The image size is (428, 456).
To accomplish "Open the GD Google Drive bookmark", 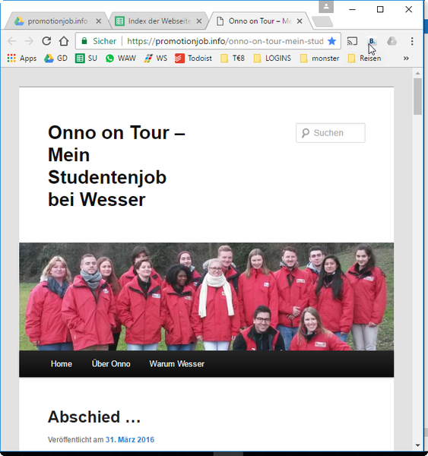I will click(55, 59).
